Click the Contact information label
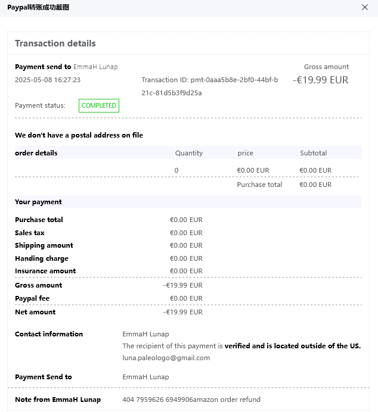This screenshot has height=412, width=378. tap(49, 334)
